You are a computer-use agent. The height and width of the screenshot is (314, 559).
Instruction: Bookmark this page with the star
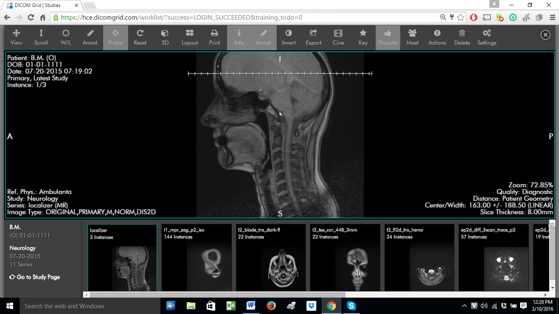(461, 18)
